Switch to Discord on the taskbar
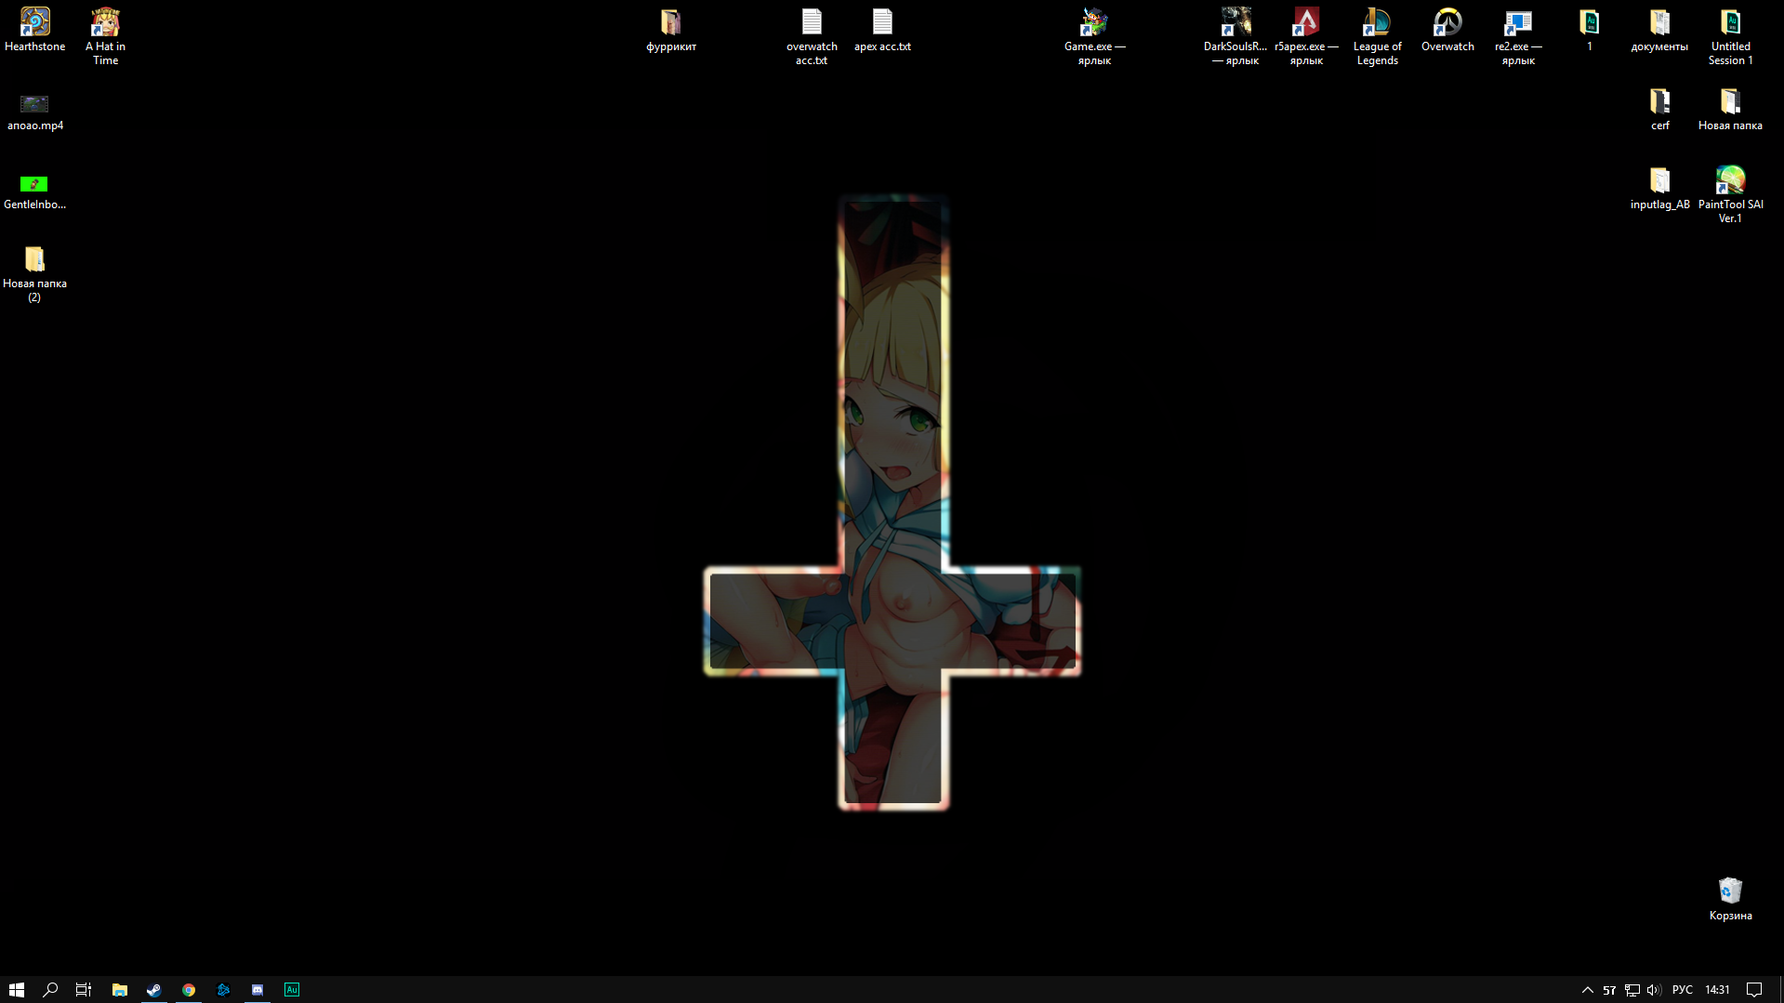The image size is (1784, 1003). (258, 989)
